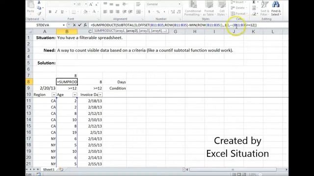This screenshot has height=176, width=314.
Task: Click the Format Painter brush icon
Action: pos(39,13)
